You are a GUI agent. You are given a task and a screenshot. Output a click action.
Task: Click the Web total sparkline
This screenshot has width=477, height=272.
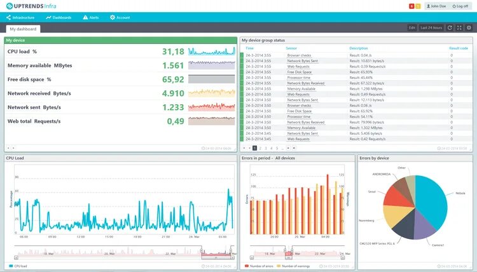pos(211,121)
